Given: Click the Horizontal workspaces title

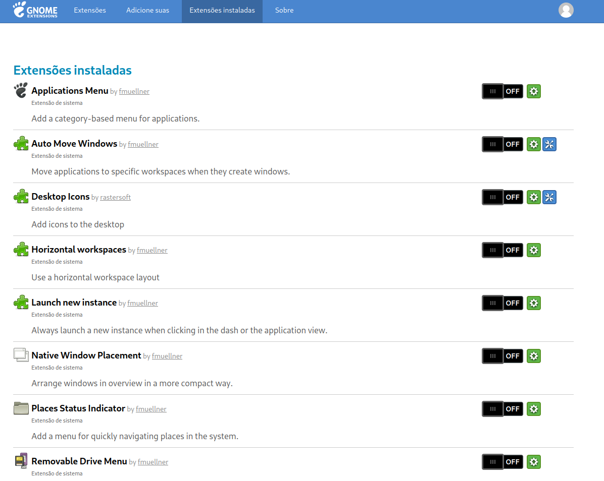Looking at the screenshot, I should coord(79,250).
